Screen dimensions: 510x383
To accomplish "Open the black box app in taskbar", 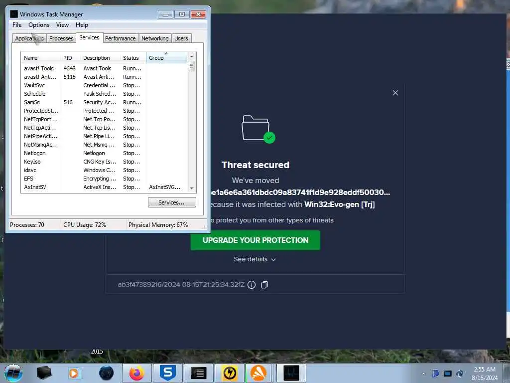I will click(x=44, y=373).
